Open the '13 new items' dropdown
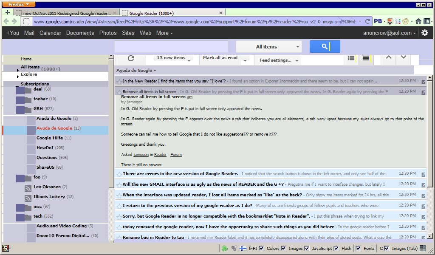The width and height of the screenshot is (435, 255). pos(173,58)
